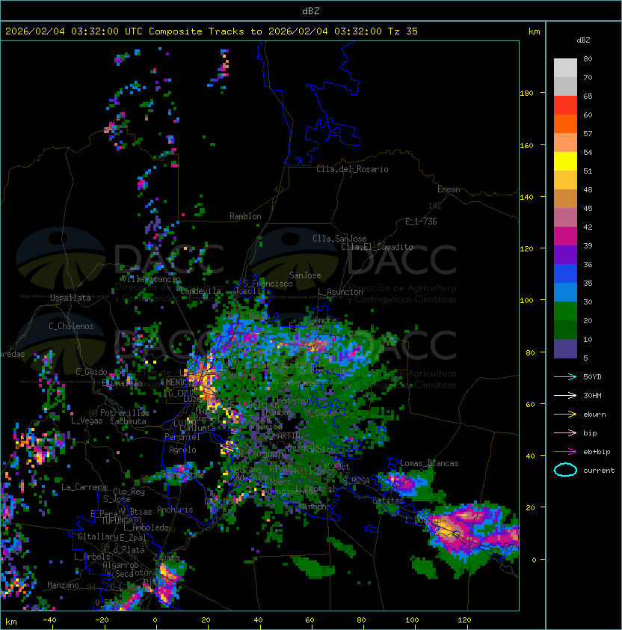Screen dimensions: 622x630
Task: Click the 'Mirador' map label
Action: tap(314, 507)
